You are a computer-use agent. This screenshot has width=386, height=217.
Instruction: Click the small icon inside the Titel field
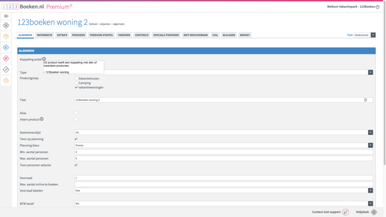point(366,100)
